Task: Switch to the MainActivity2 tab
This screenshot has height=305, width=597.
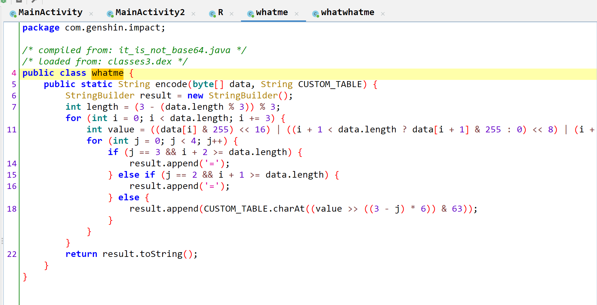Action: (x=150, y=12)
